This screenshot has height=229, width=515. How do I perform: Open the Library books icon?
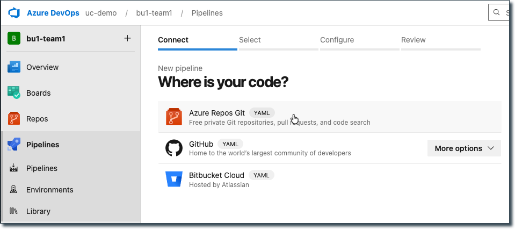14,211
